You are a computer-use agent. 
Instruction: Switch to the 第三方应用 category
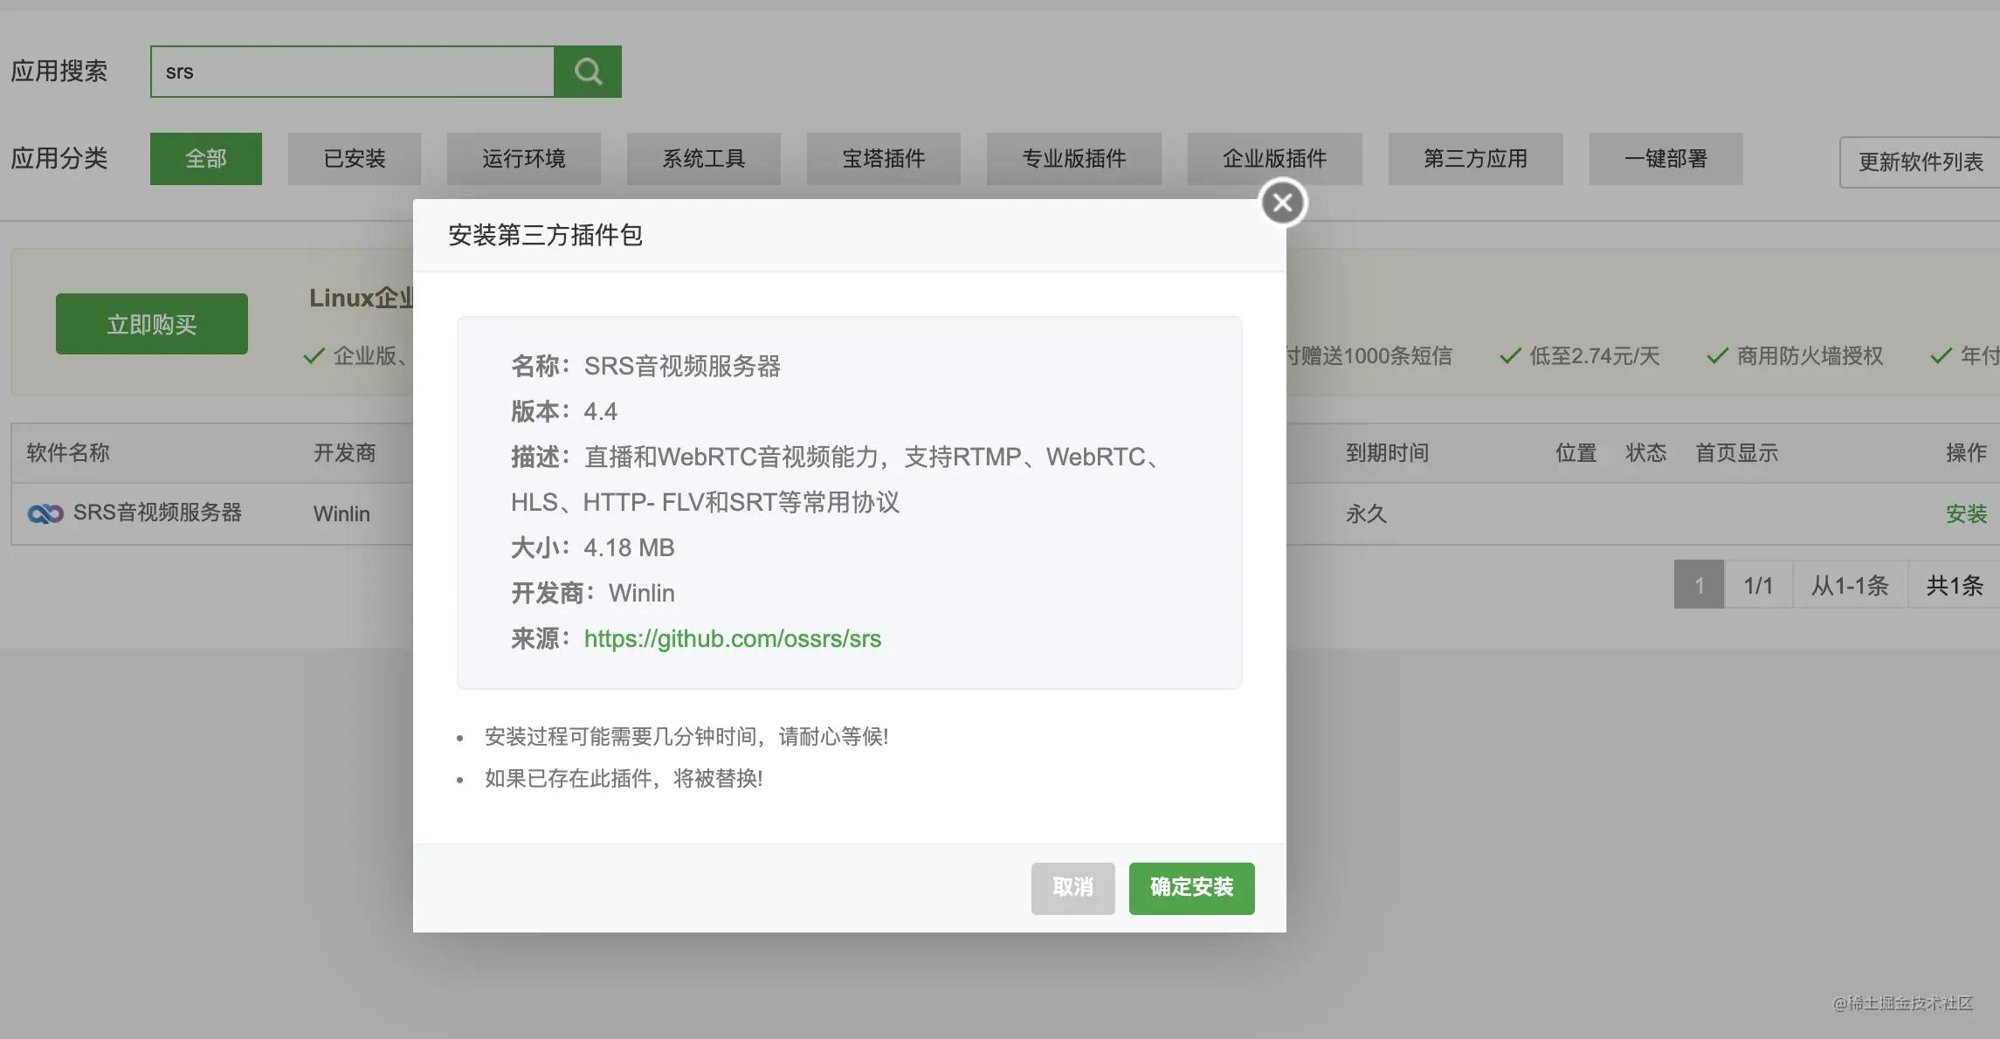(x=1475, y=158)
